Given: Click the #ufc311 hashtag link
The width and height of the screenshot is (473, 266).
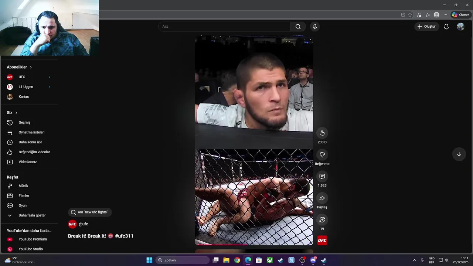Looking at the screenshot, I should click(x=124, y=236).
